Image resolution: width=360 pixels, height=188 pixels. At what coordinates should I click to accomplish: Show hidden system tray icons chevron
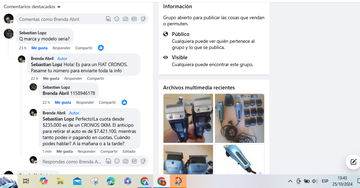(290, 181)
